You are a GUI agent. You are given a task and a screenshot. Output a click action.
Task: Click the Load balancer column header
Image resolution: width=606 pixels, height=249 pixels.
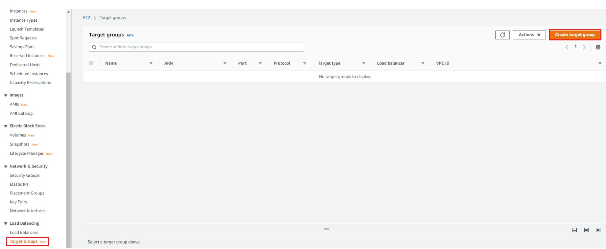click(x=390, y=63)
